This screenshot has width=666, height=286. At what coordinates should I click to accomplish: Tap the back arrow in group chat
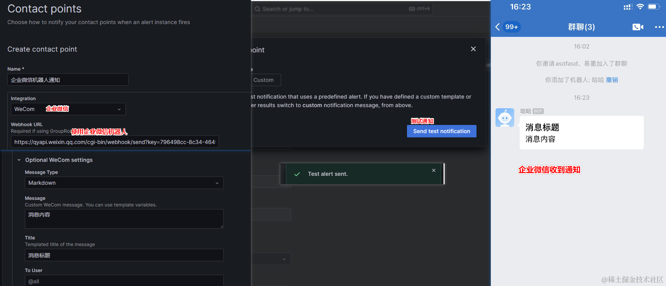click(x=497, y=27)
